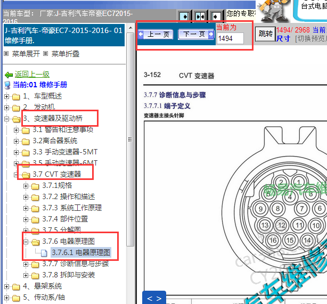Open the 3.2离合器系统 folder
The width and height of the screenshot is (327, 304).
click(x=55, y=141)
